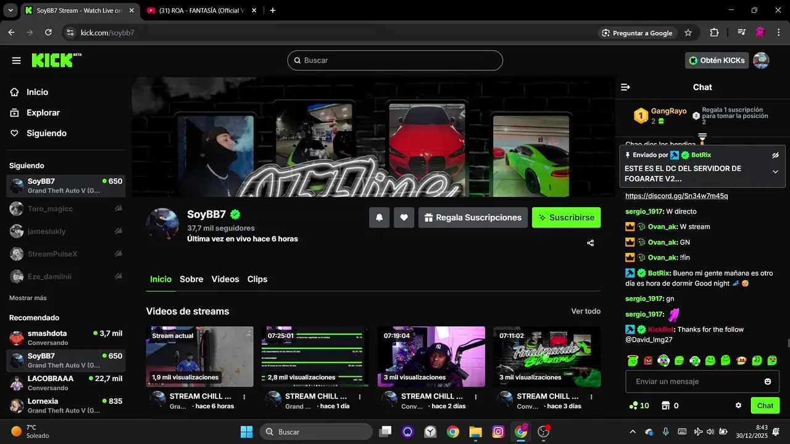Open options menu for the 07:19:04 video
Screen dimensions: 790x444
[x=476, y=397]
